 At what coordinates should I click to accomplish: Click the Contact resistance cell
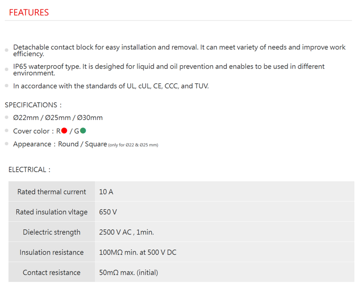(52, 272)
